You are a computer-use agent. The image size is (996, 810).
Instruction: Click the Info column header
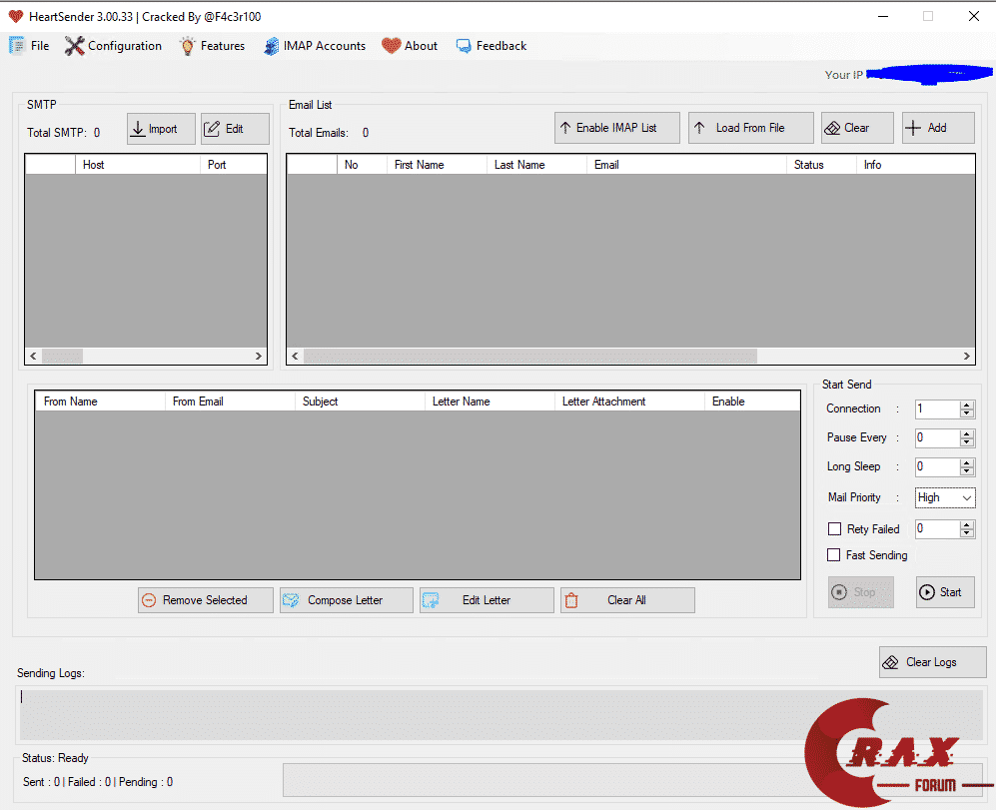point(915,165)
